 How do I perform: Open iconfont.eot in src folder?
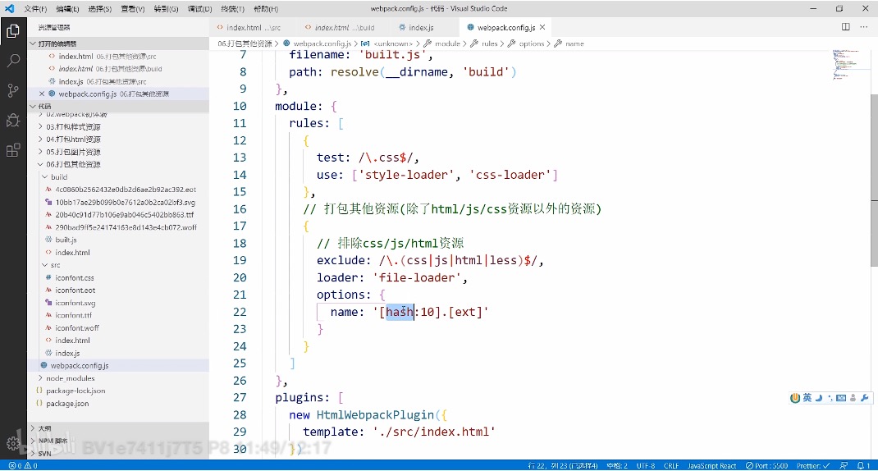(x=75, y=290)
